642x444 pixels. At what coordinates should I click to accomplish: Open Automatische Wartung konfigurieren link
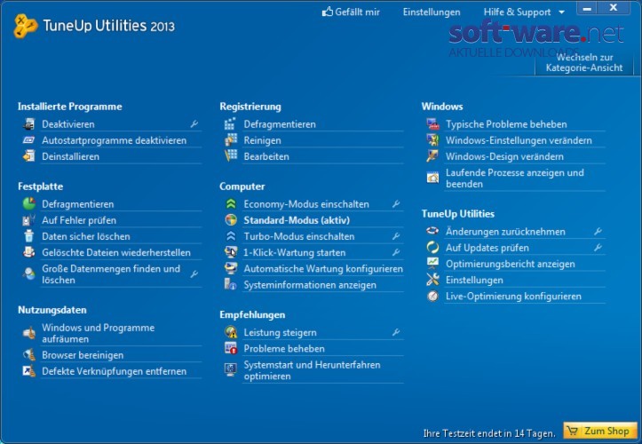pos(323,269)
